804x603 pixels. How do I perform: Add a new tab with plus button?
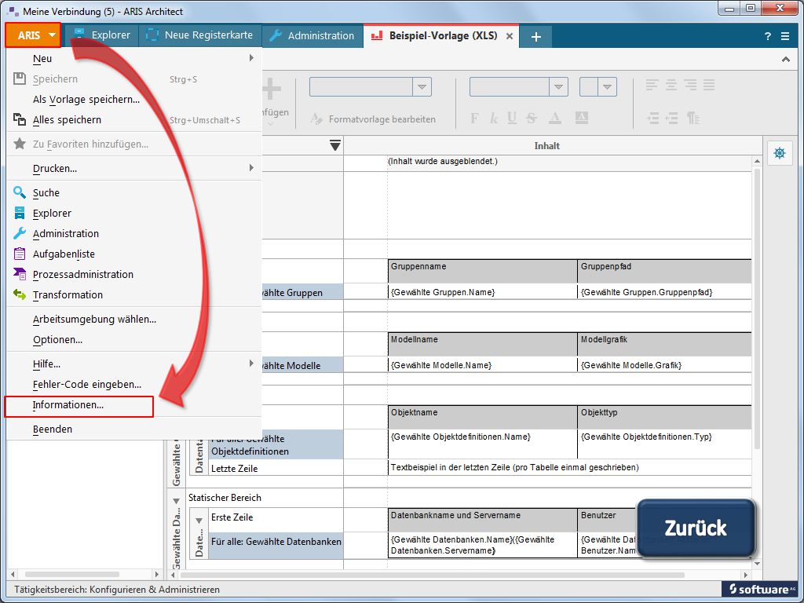(x=535, y=36)
